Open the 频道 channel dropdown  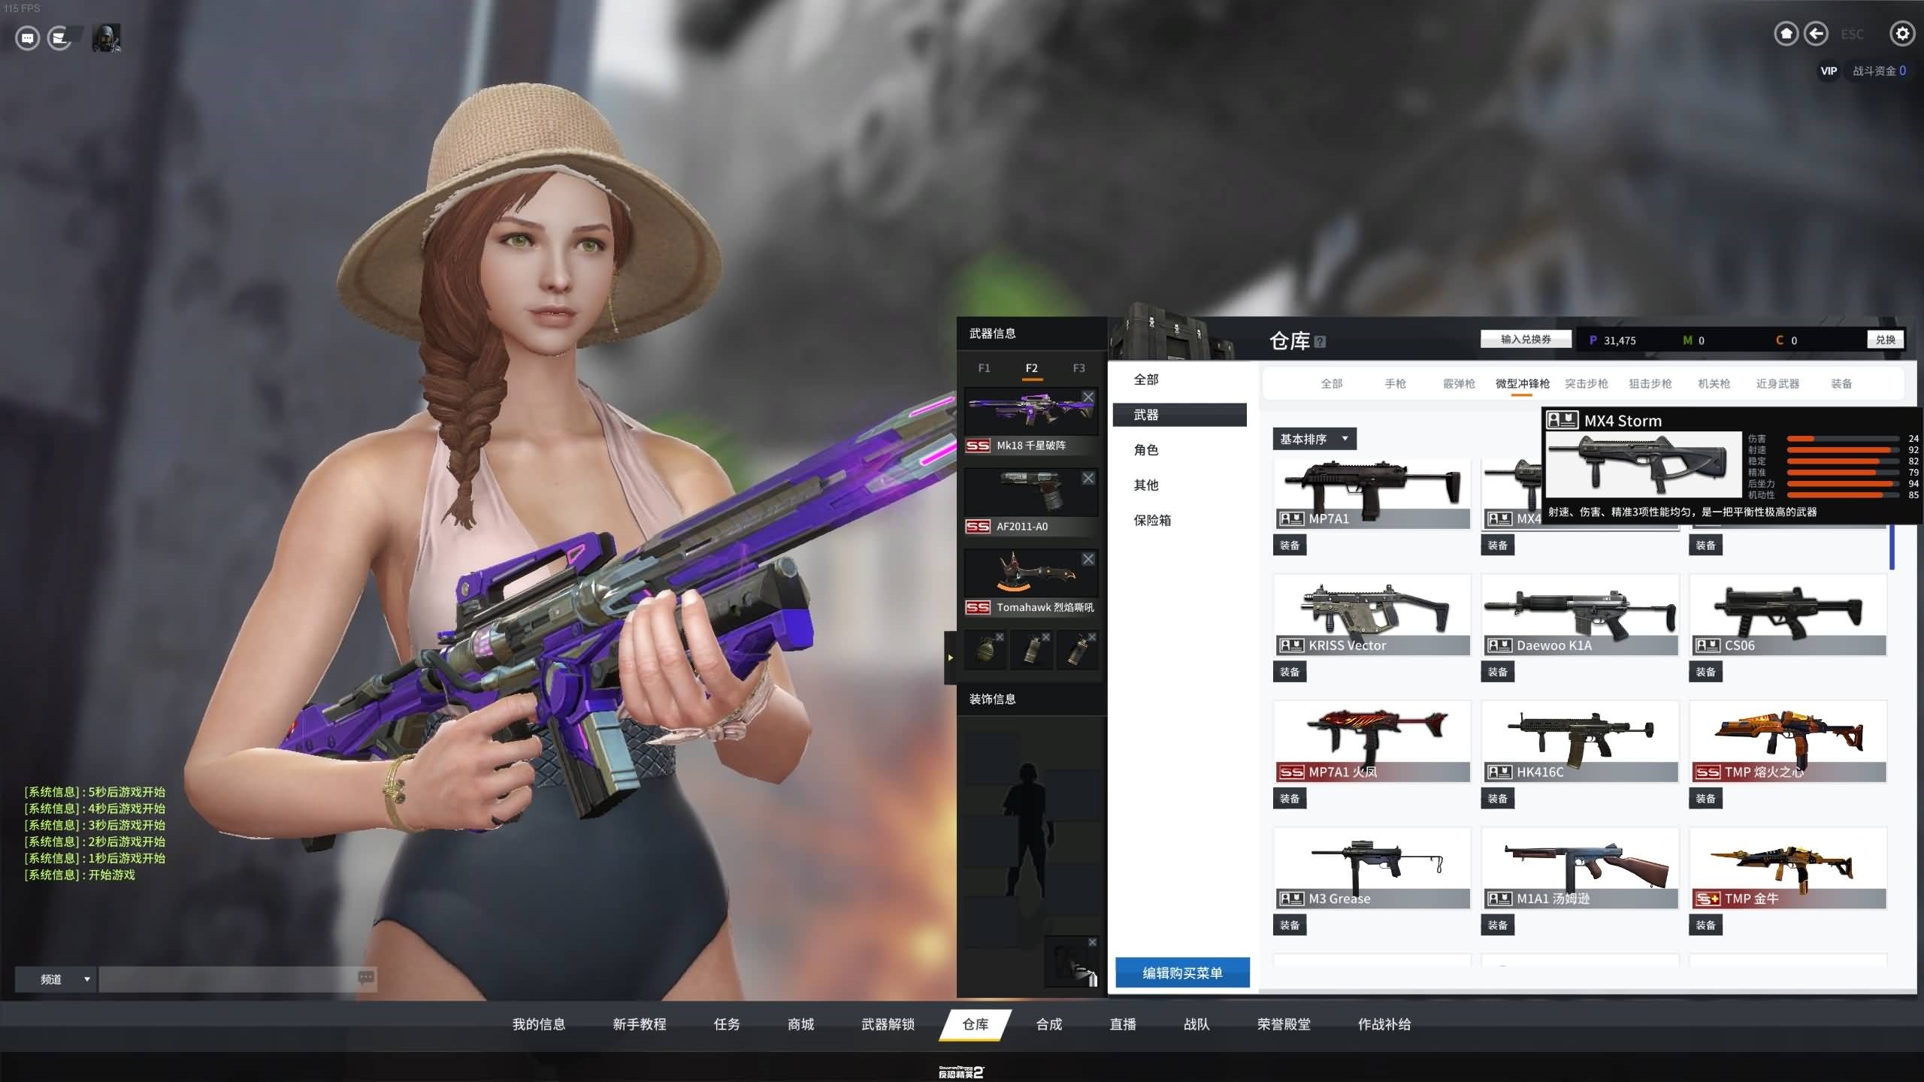(56, 979)
